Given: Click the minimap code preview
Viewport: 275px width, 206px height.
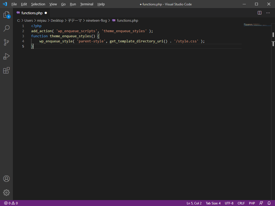Looking at the screenshot, I should pyautogui.click(x=257, y=24).
